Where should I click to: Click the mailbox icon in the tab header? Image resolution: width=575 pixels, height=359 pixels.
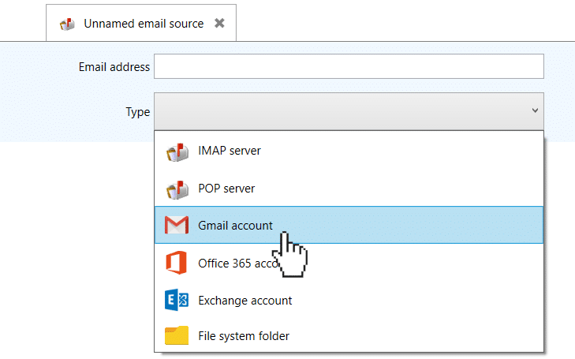67,24
